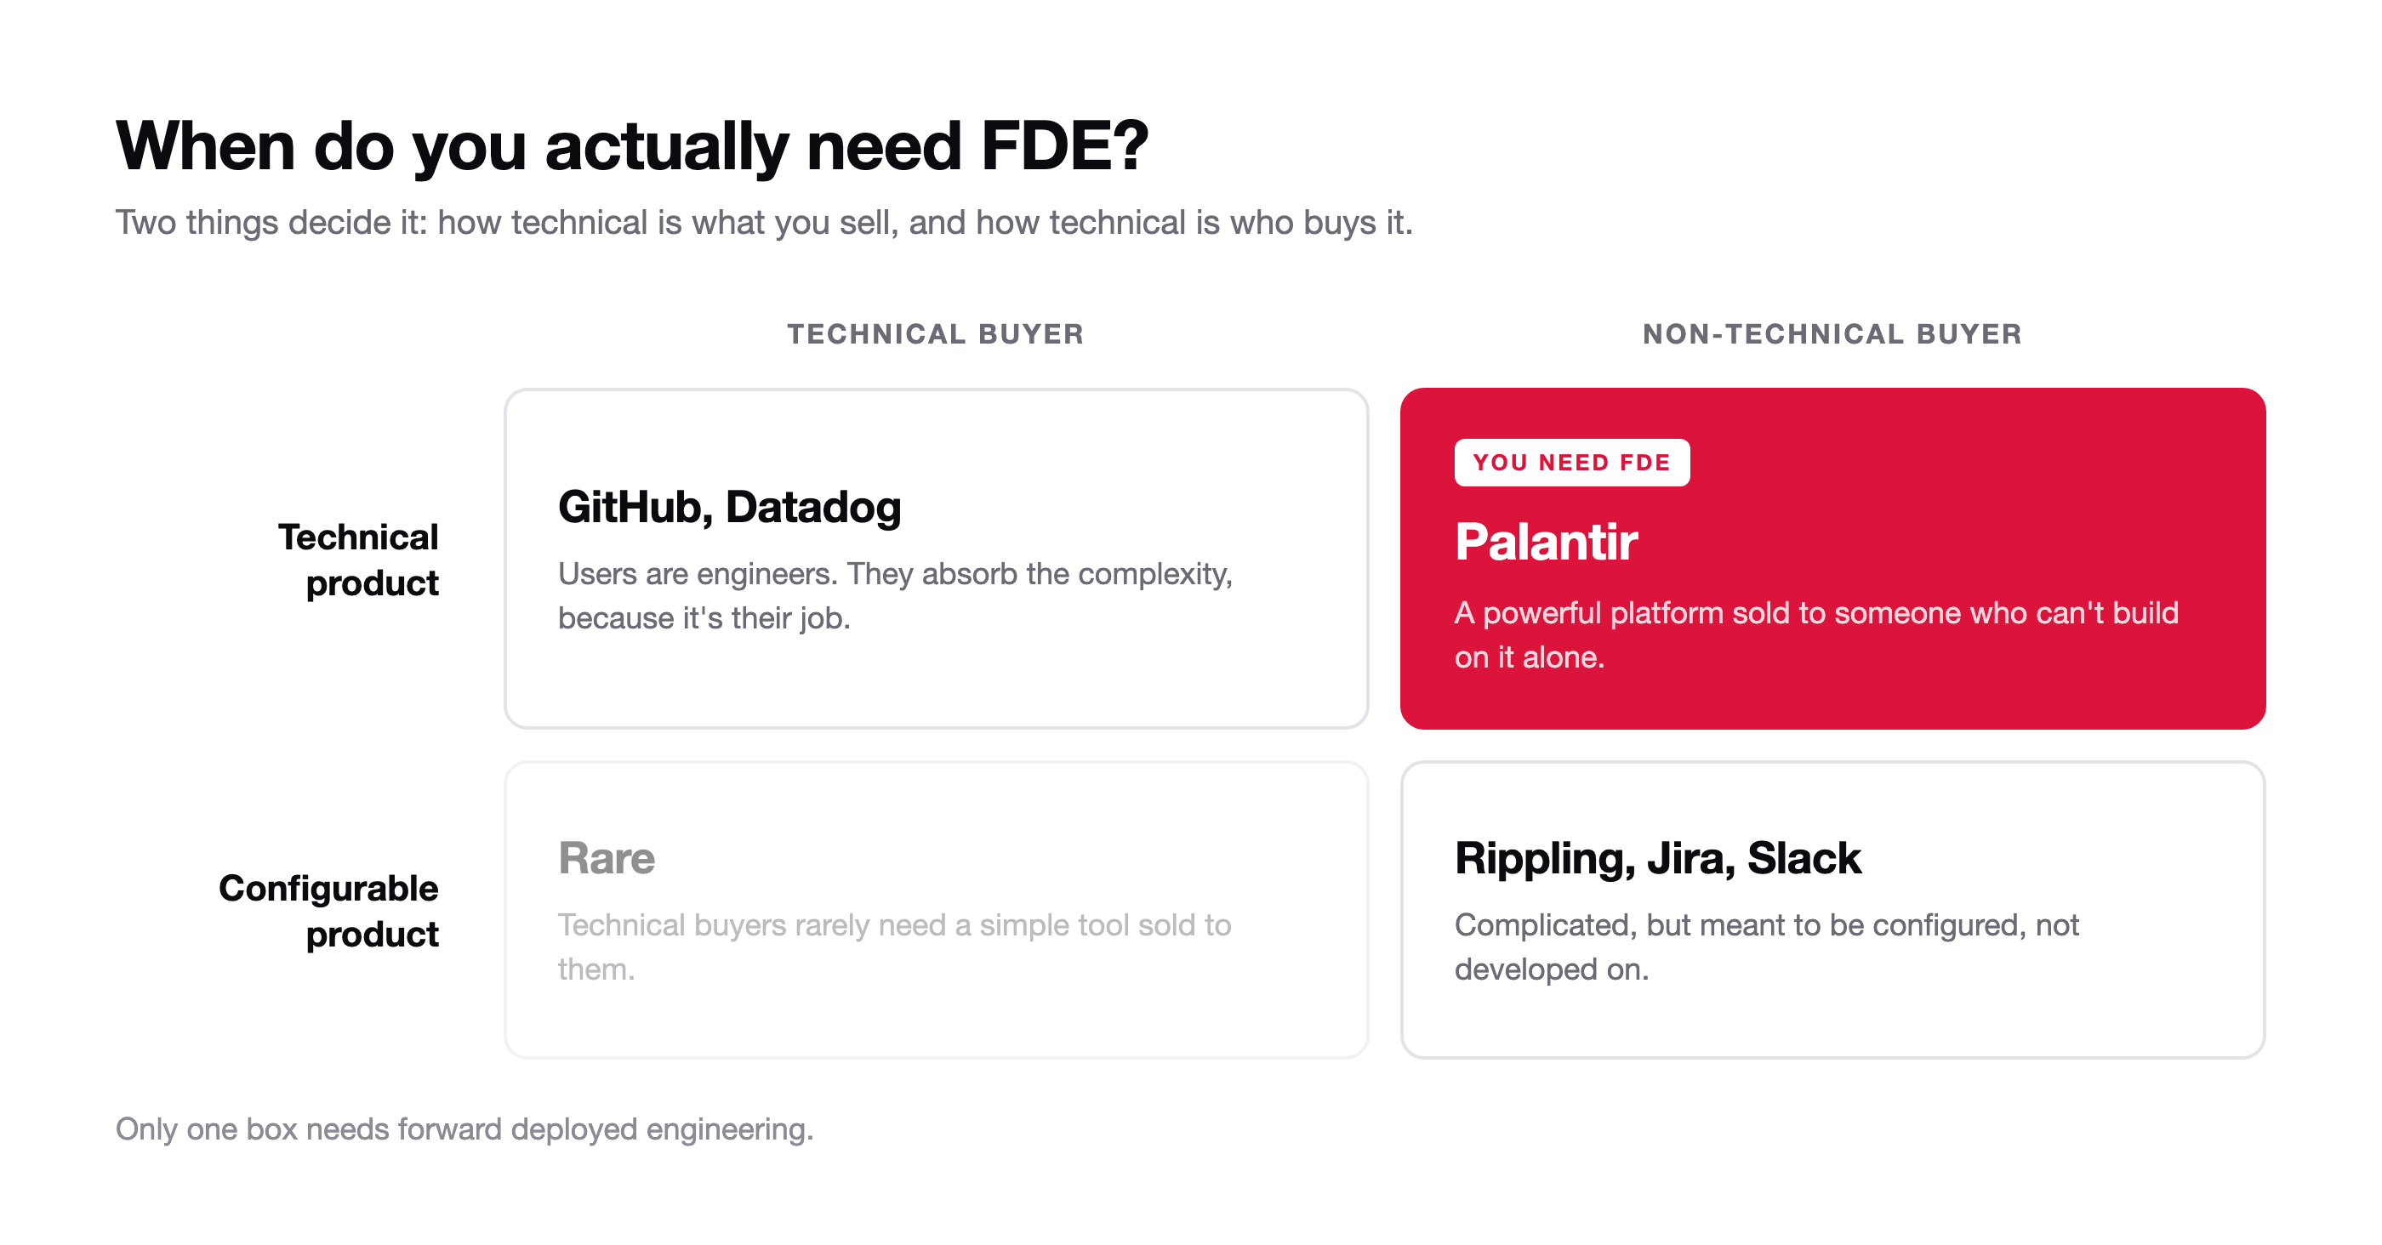The height and width of the screenshot is (1245, 2382).
Task: Select the 'Configurable product' row label
Action: [x=329, y=911]
